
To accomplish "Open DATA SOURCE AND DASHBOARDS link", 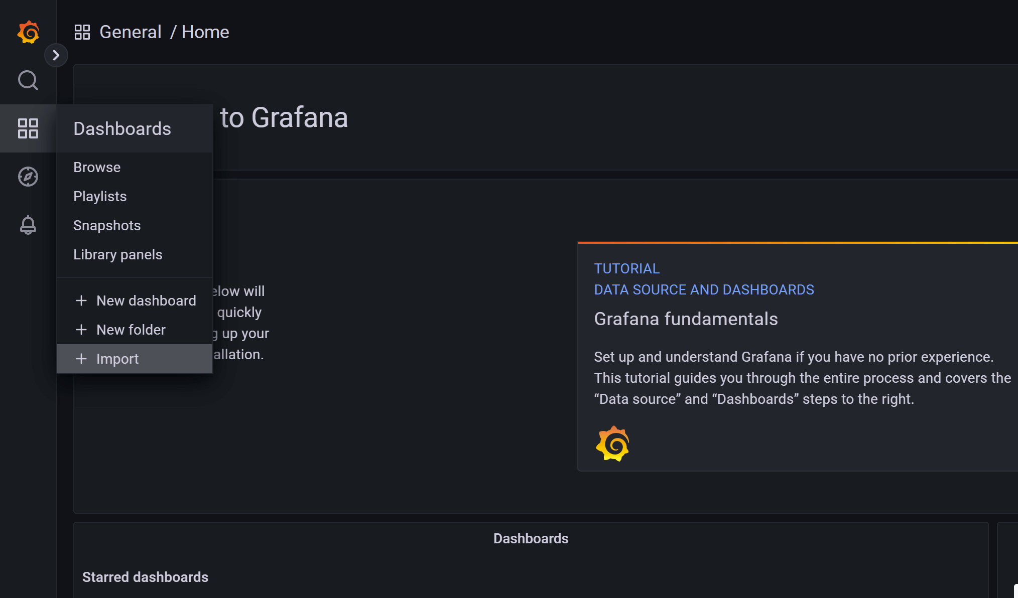I will pos(704,289).
